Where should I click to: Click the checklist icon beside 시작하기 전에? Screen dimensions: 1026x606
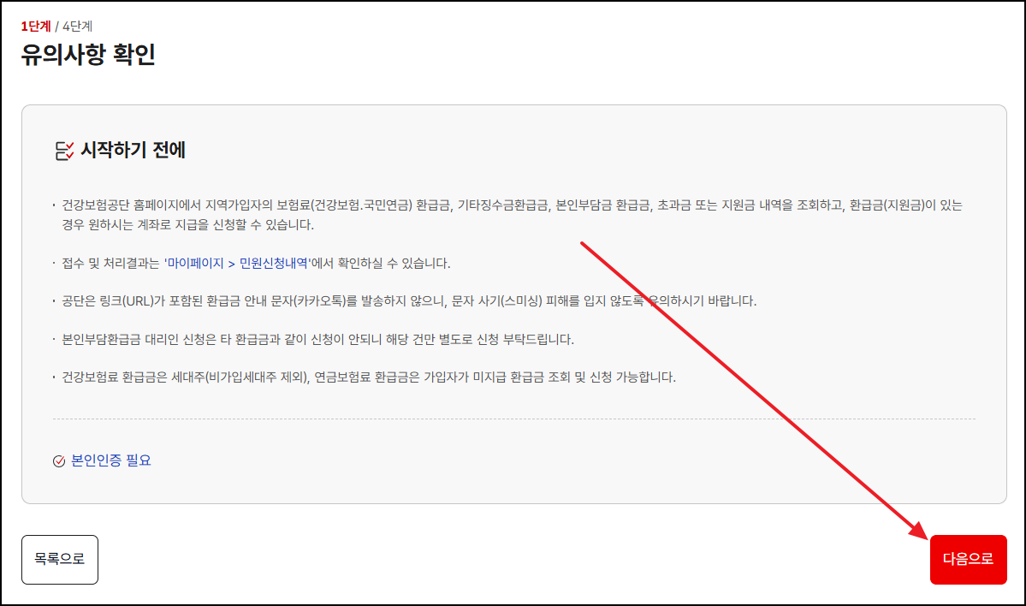pos(64,151)
